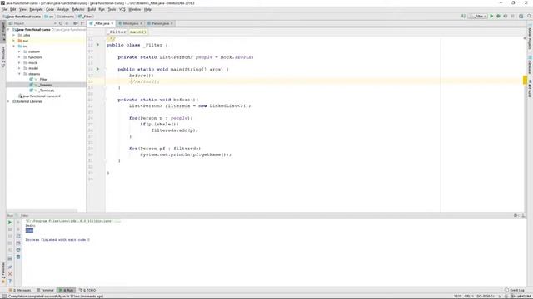
Task: Select _Terminals file in project tree
Action: [x=47, y=91]
